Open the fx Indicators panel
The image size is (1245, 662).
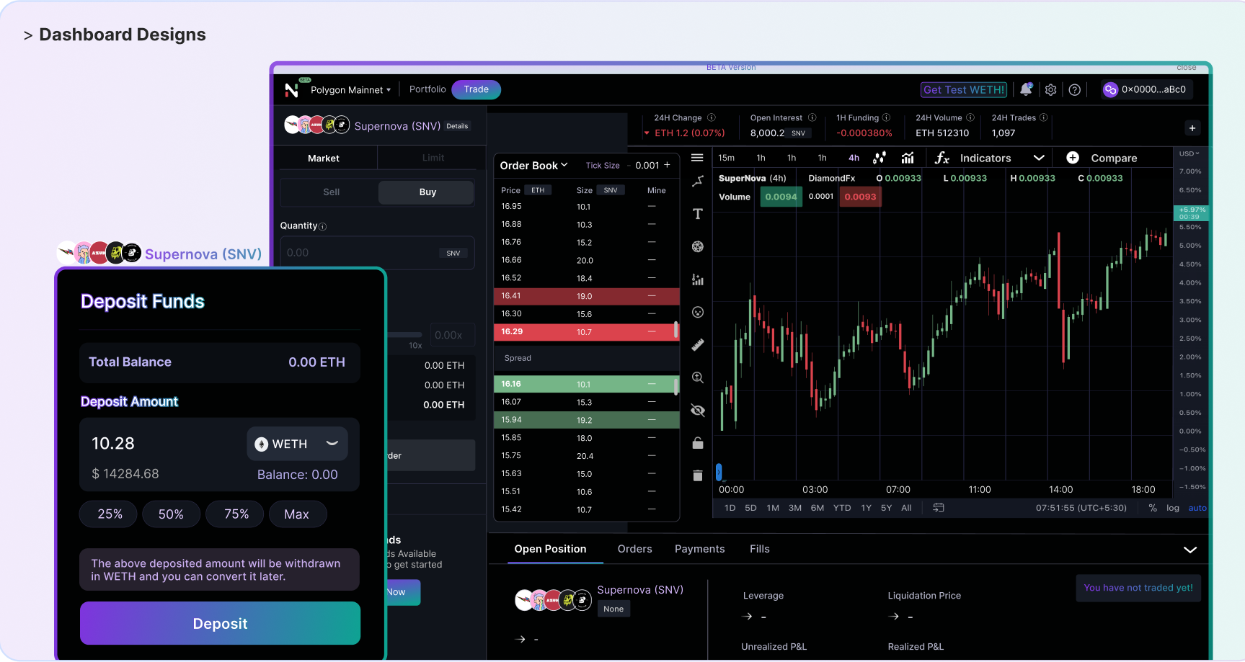(x=973, y=157)
